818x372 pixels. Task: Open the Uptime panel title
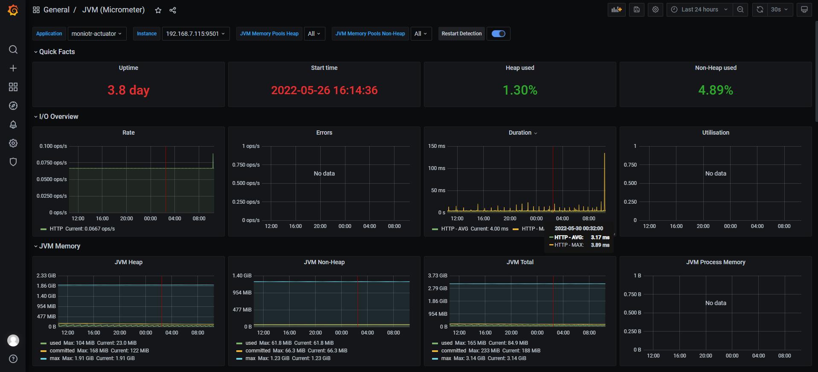(x=128, y=68)
